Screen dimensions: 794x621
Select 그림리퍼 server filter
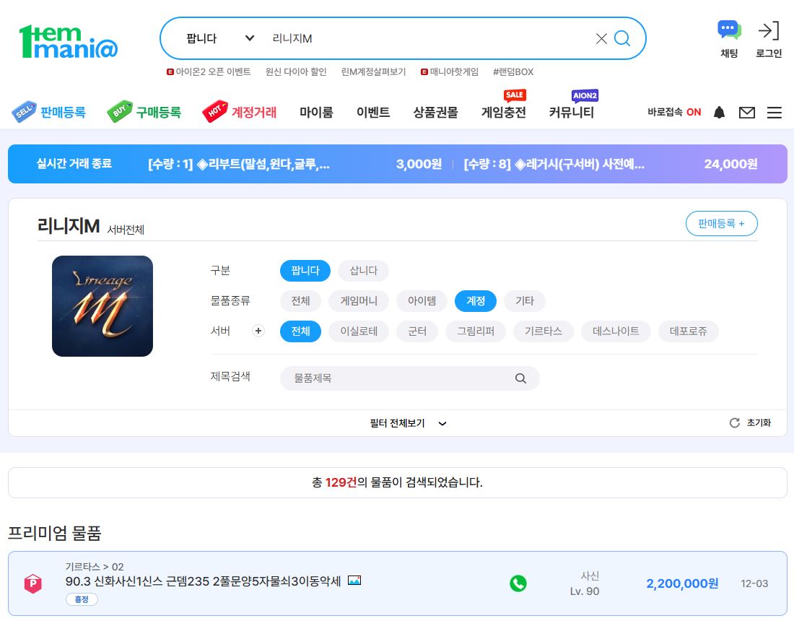pos(476,331)
